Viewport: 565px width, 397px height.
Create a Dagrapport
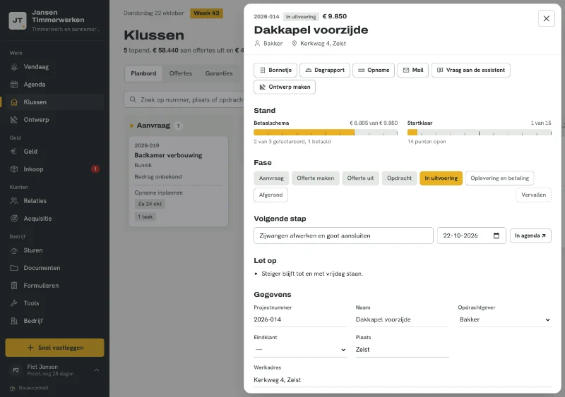pyautogui.click(x=325, y=70)
